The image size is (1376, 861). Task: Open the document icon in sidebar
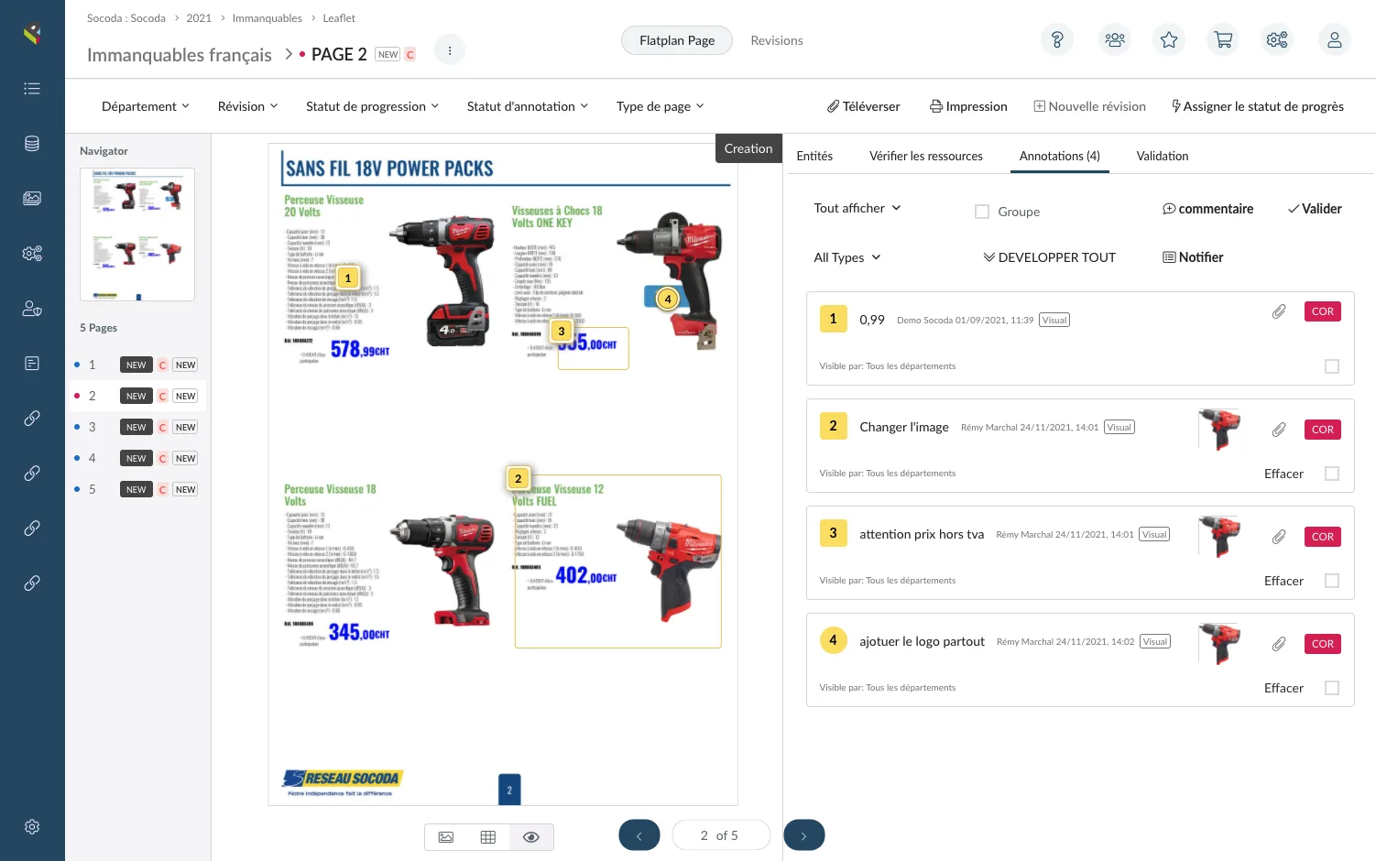32,364
